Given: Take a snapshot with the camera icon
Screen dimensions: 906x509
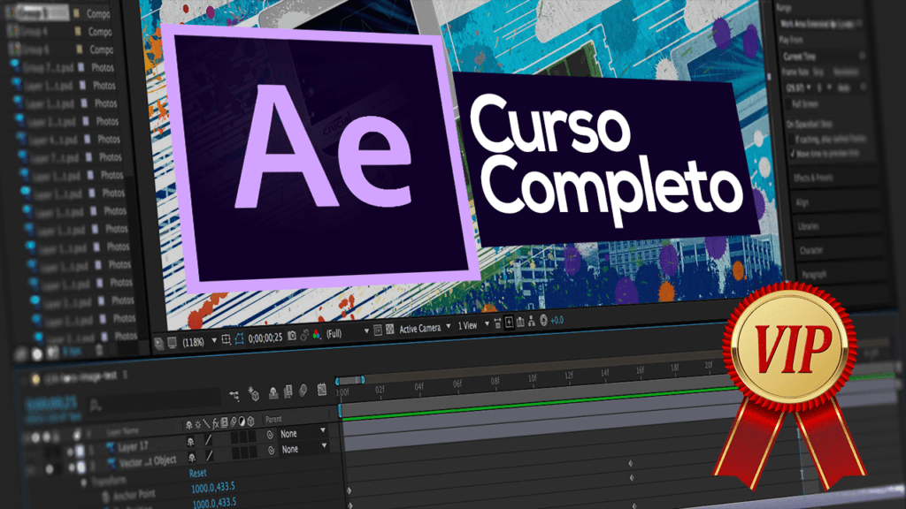Looking at the screenshot, I should click(292, 336).
